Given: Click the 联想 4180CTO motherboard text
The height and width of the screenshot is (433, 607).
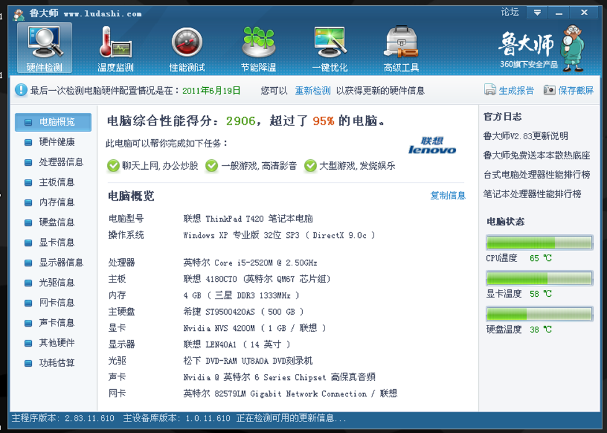Looking at the screenshot, I should tap(257, 279).
